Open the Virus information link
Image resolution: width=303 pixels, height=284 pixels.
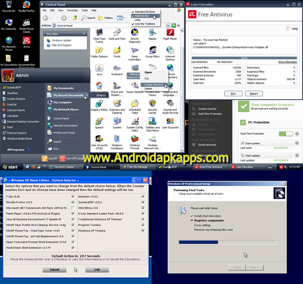287,62
